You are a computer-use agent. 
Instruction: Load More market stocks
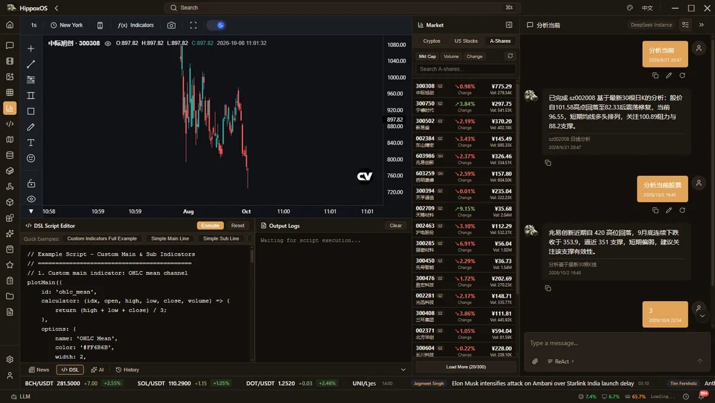466,367
